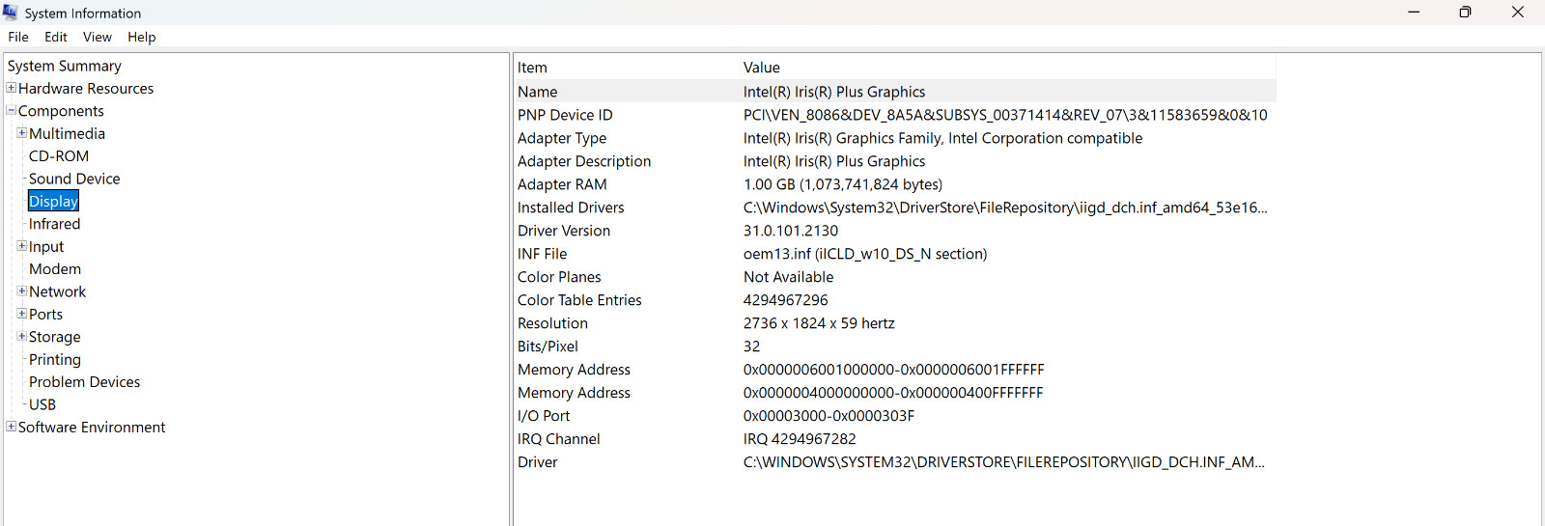The width and height of the screenshot is (1545, 526).
Task: Expand the Storage category
Action: point(22,336)
